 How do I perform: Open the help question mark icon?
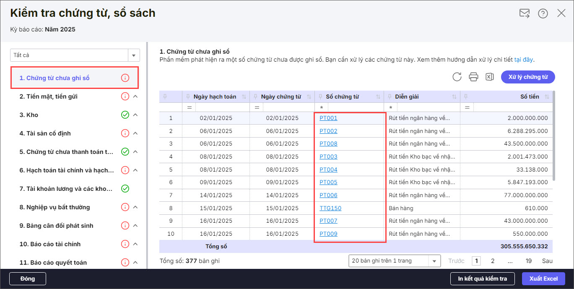click(x=543, y=13)
